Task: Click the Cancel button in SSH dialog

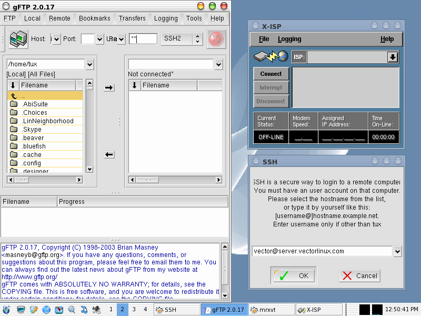Action: (359, 275)
